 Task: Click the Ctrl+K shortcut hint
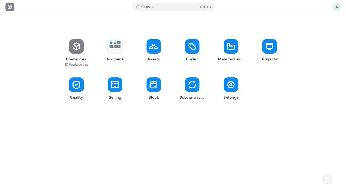205,7
